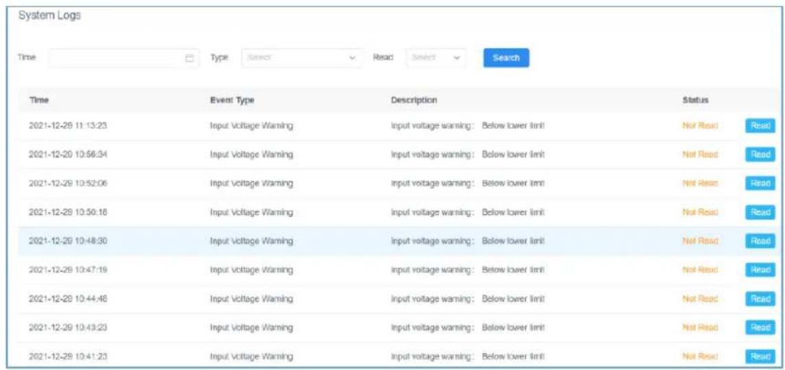
Task: Mark the 10:43:23 log entry as Read
Action: [x=760, y=327]
